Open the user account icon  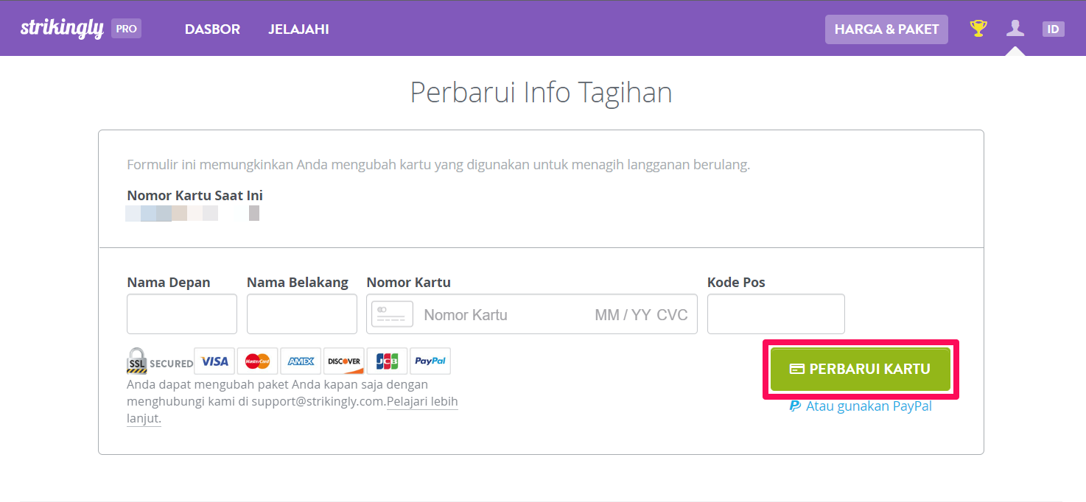click(x=1015, y=29)
